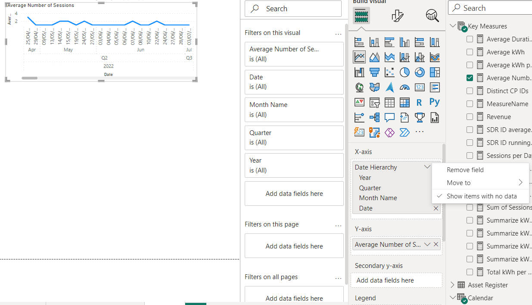The width and height of the screenshot is (532, 305).
Task: Switch to the Format visual paintbrush tab
Action: pyautogui.click(x=397, y=16)
